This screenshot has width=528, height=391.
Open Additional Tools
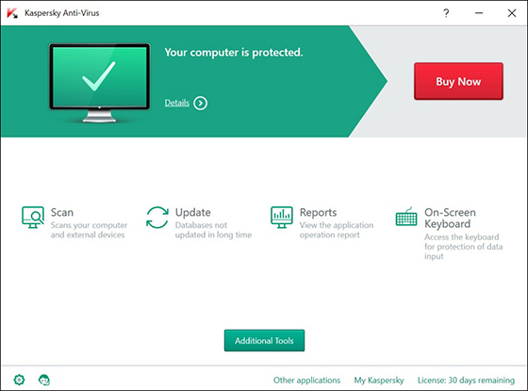click(264, 340)
